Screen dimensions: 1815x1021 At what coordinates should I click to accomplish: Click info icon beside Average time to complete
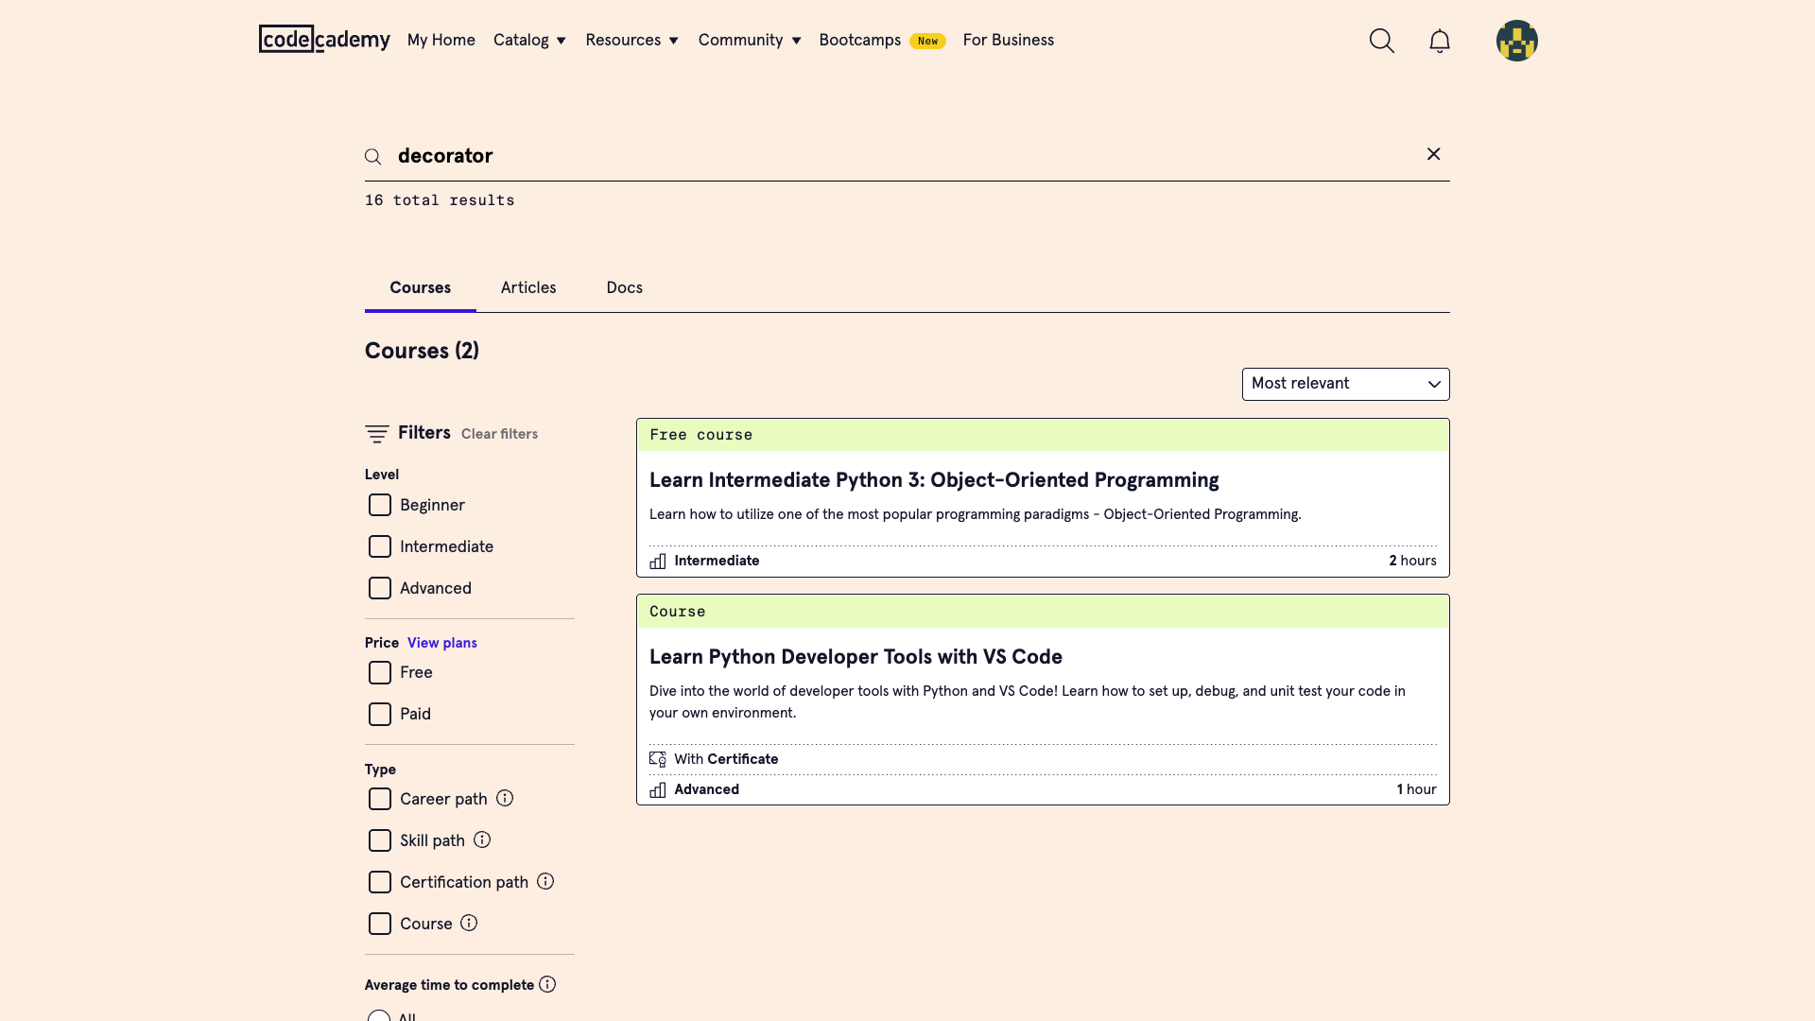[x=547, y=984]
